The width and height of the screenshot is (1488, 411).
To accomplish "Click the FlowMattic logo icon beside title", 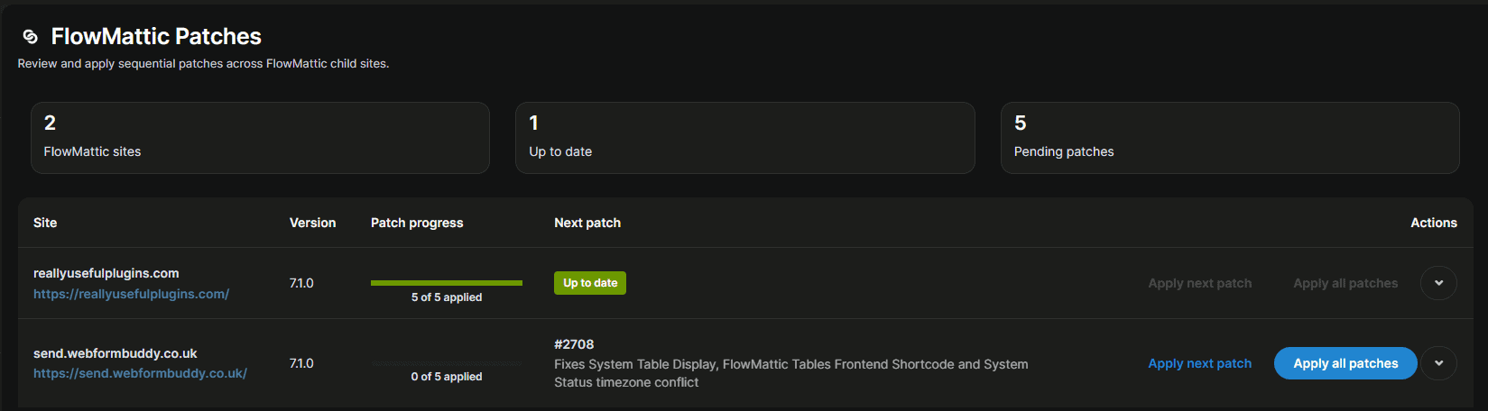I will coord(31,36).
